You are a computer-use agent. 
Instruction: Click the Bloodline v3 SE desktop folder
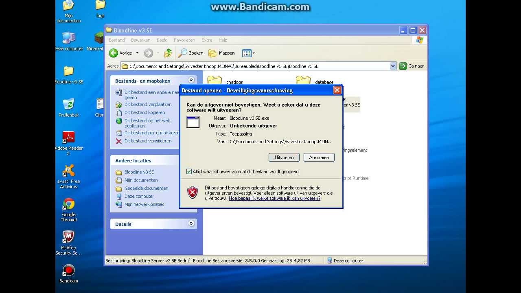click(69, 71)
